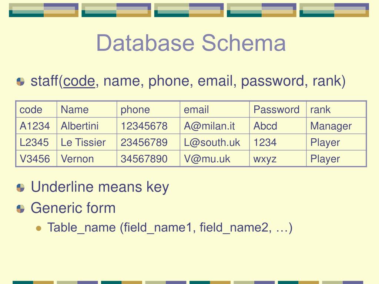The image size is (379, 284).
Task: Select cell 'Albertini'
Action: [x=87, y=126]
